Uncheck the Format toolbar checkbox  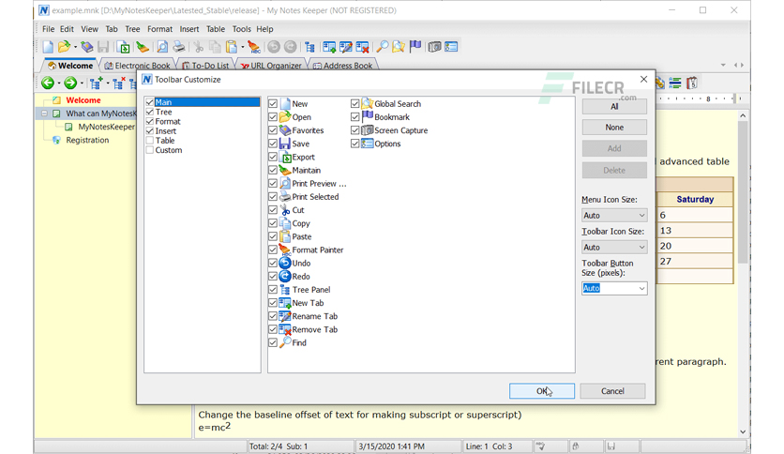pos(149,121)
